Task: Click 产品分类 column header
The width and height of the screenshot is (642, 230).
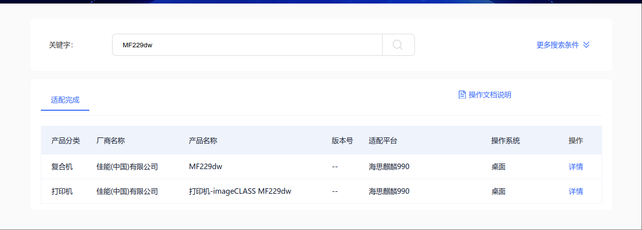Action: click(x=66, y=140)
